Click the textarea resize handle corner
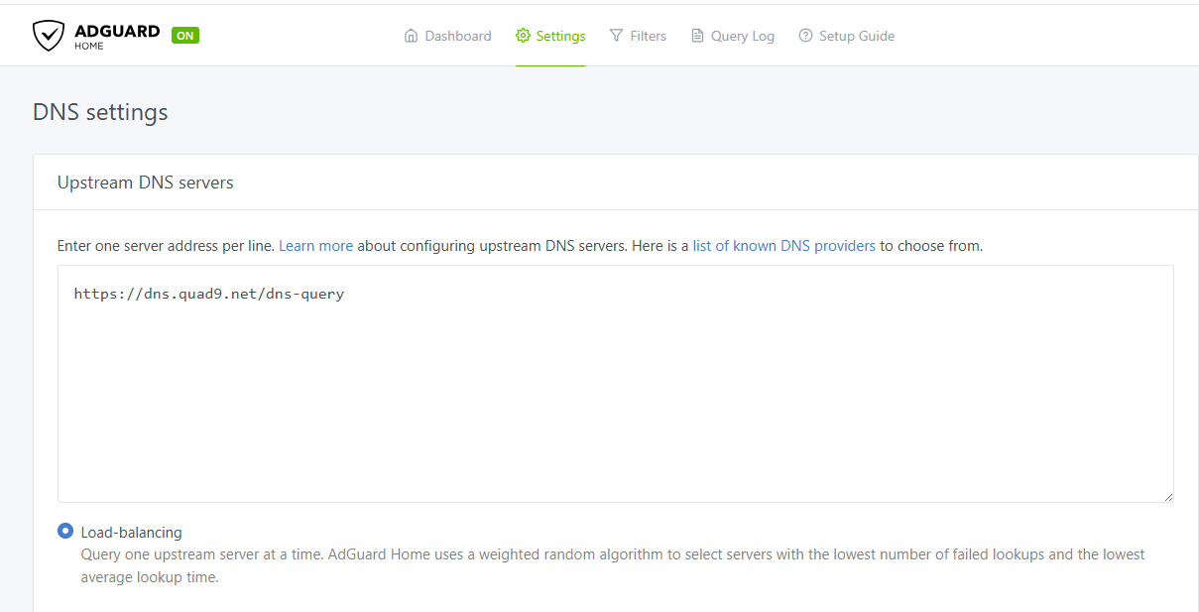The height and width of the screenshot is (612, 1199). (1168, 497)
